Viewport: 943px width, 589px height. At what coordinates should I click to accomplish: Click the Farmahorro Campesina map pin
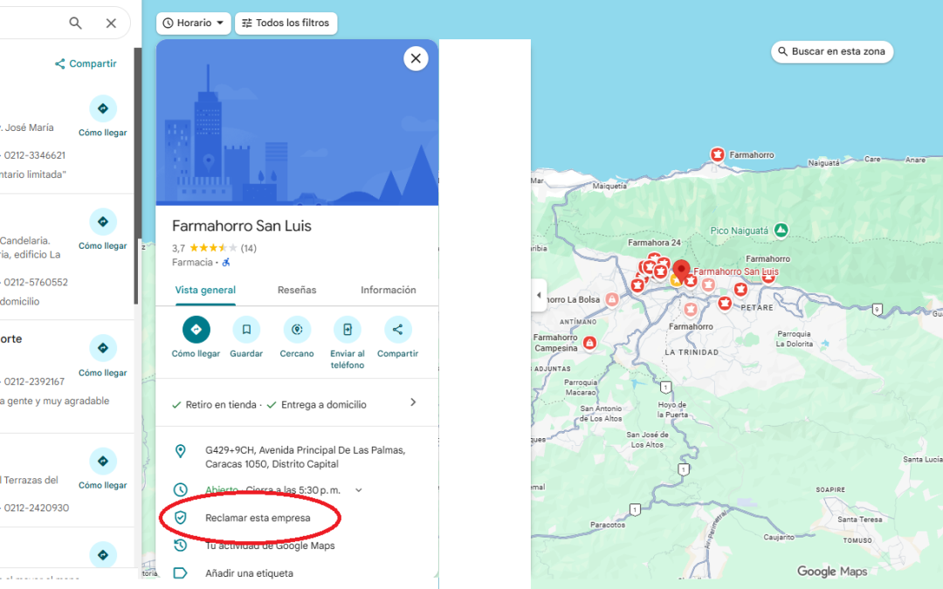coord(590,343)
